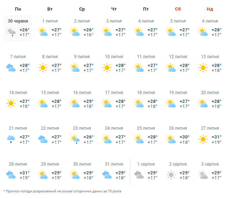Open the 3 серпня date link

[x=210, y=164]
